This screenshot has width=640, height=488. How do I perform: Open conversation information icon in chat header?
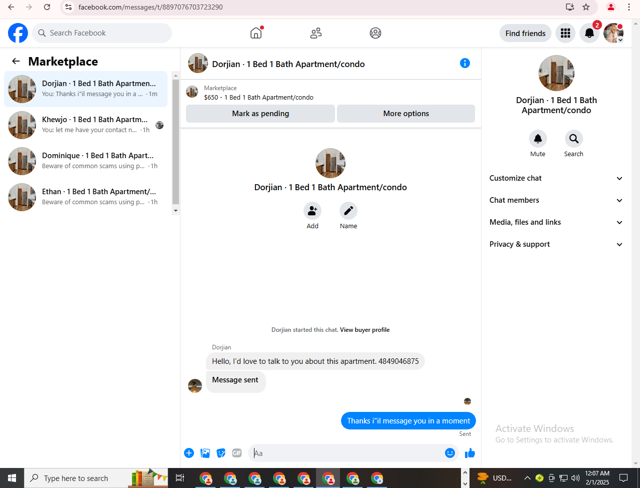pyautogui.click(x=465, y=63)
